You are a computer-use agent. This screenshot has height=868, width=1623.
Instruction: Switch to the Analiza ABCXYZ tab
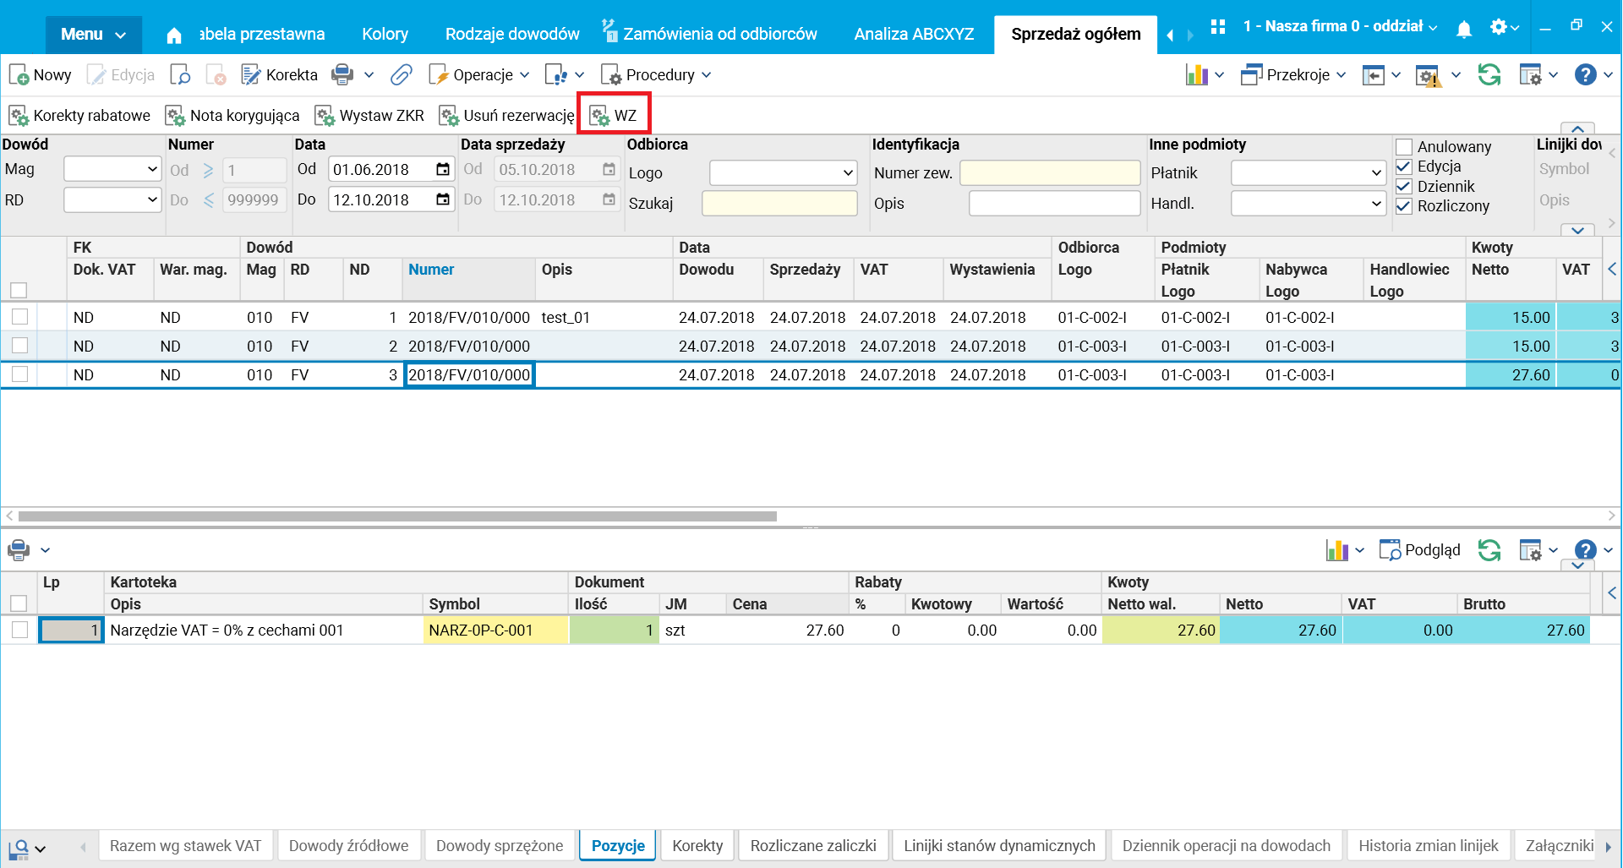coord(914,34)
